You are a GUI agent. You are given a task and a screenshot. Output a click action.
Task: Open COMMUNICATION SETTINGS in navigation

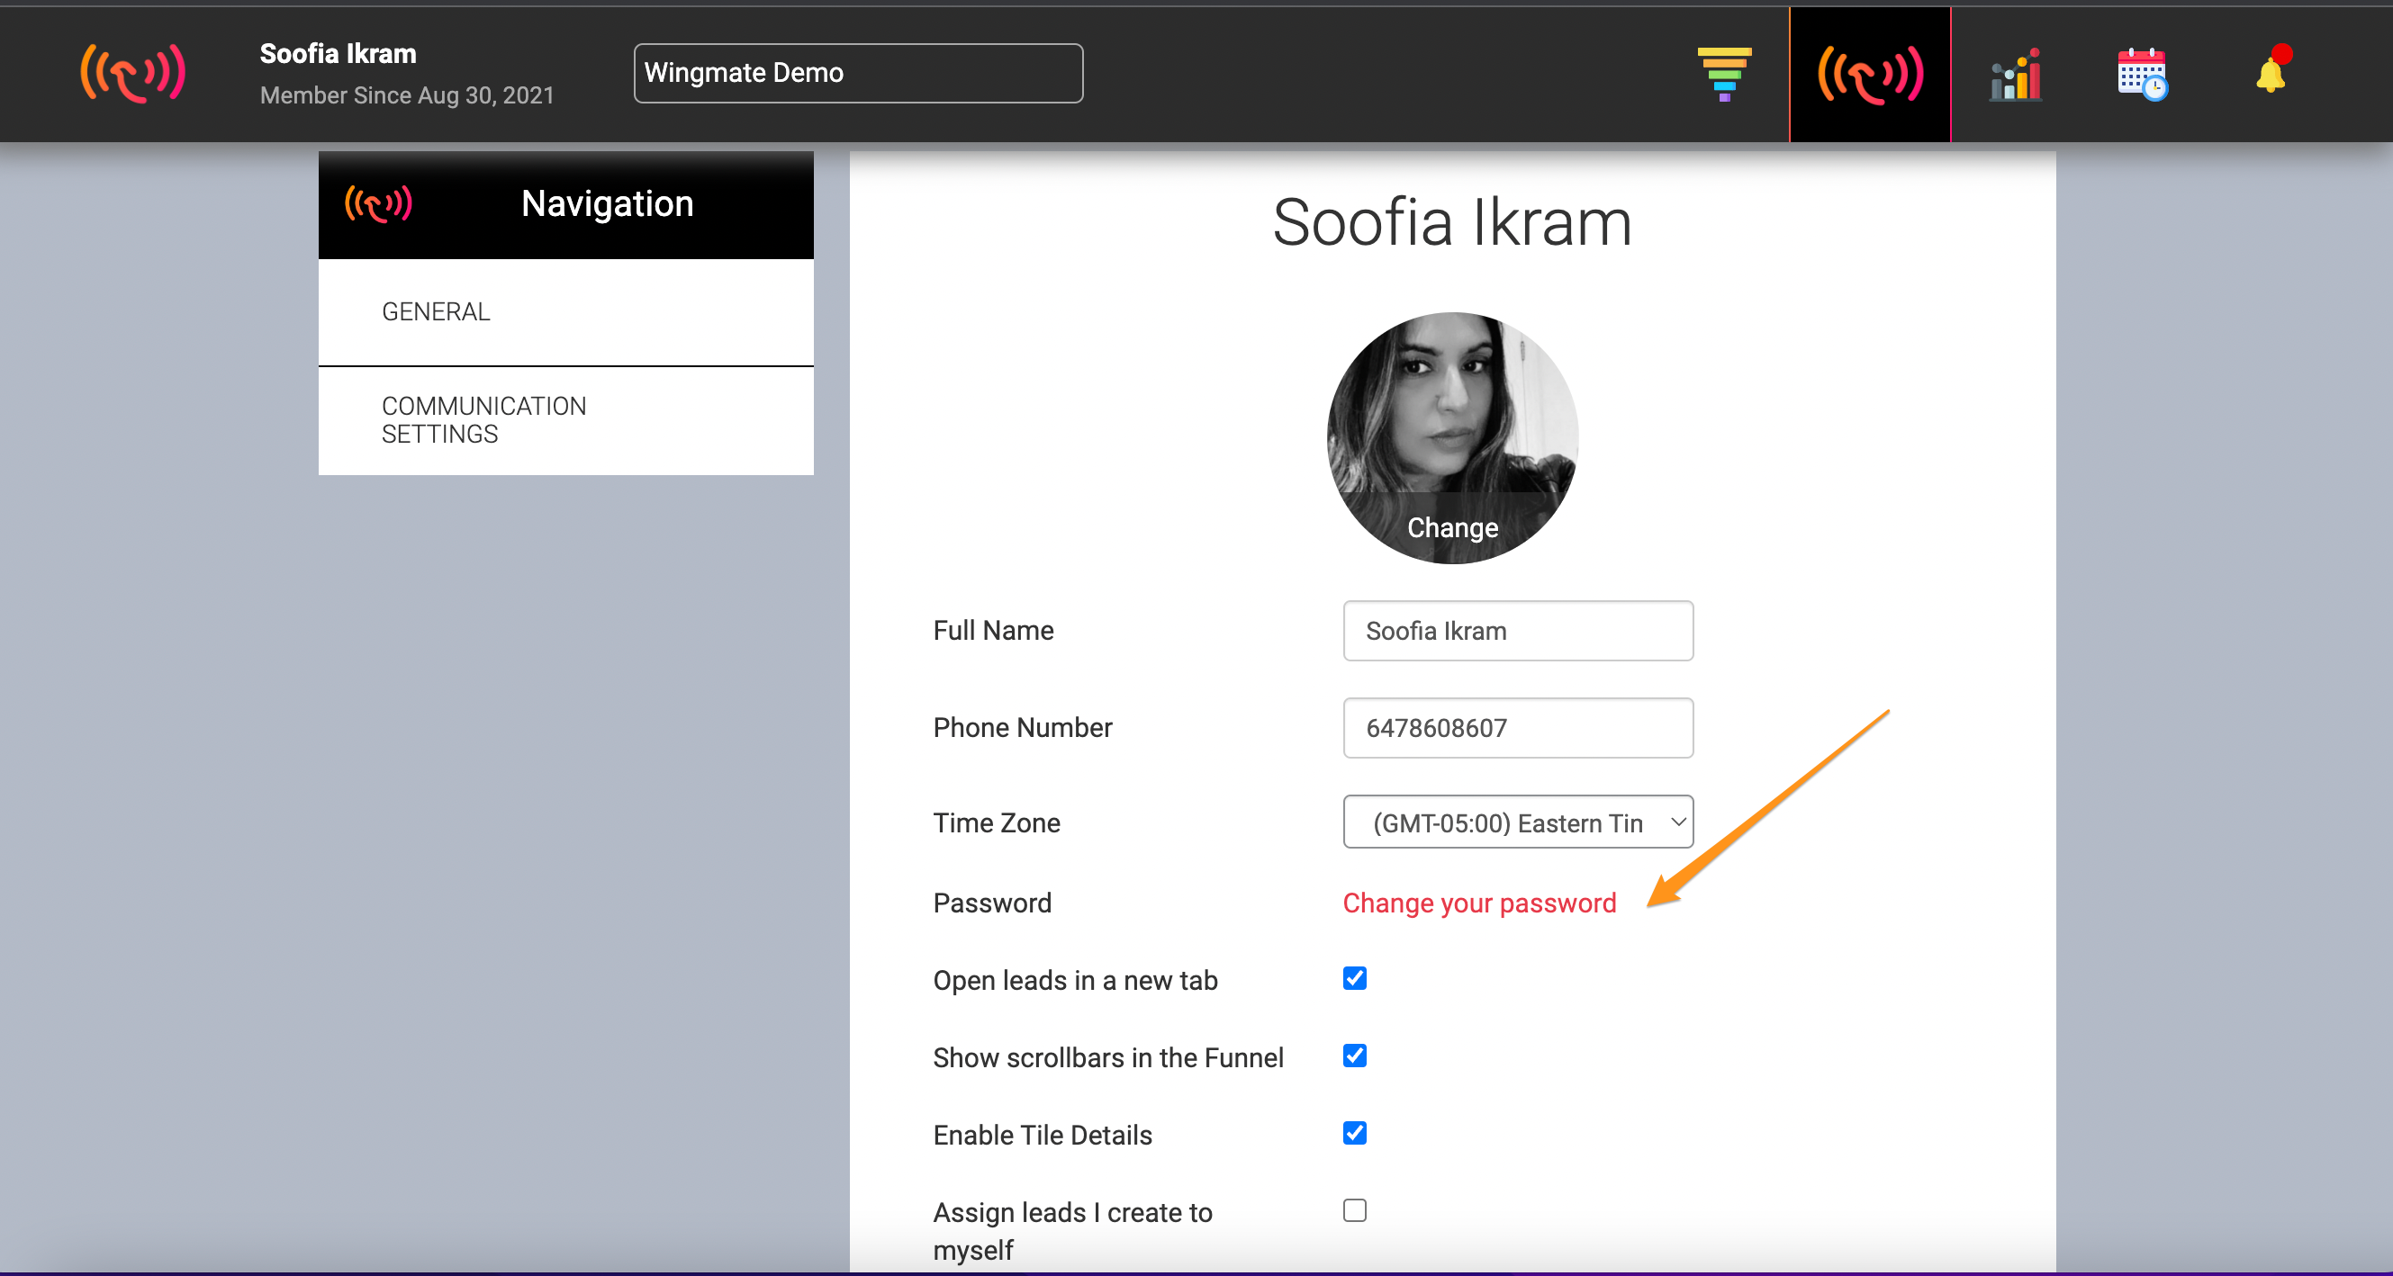[x=565, y=421]
